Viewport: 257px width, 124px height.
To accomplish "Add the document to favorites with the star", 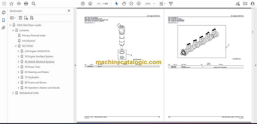I will (x=11, y=4).
